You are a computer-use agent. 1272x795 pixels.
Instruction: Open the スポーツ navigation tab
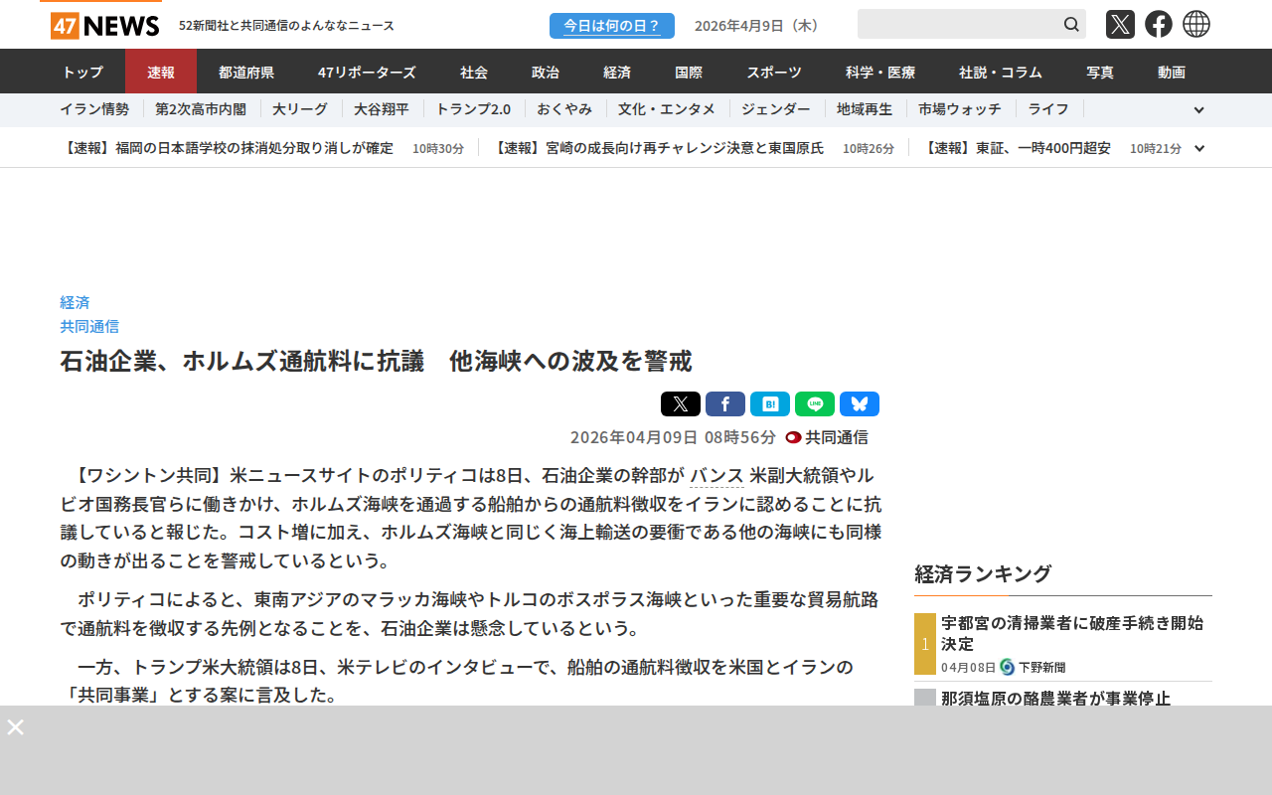point(774,72)
